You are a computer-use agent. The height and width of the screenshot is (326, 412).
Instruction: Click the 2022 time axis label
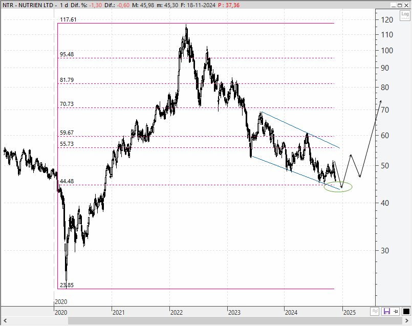176,313
